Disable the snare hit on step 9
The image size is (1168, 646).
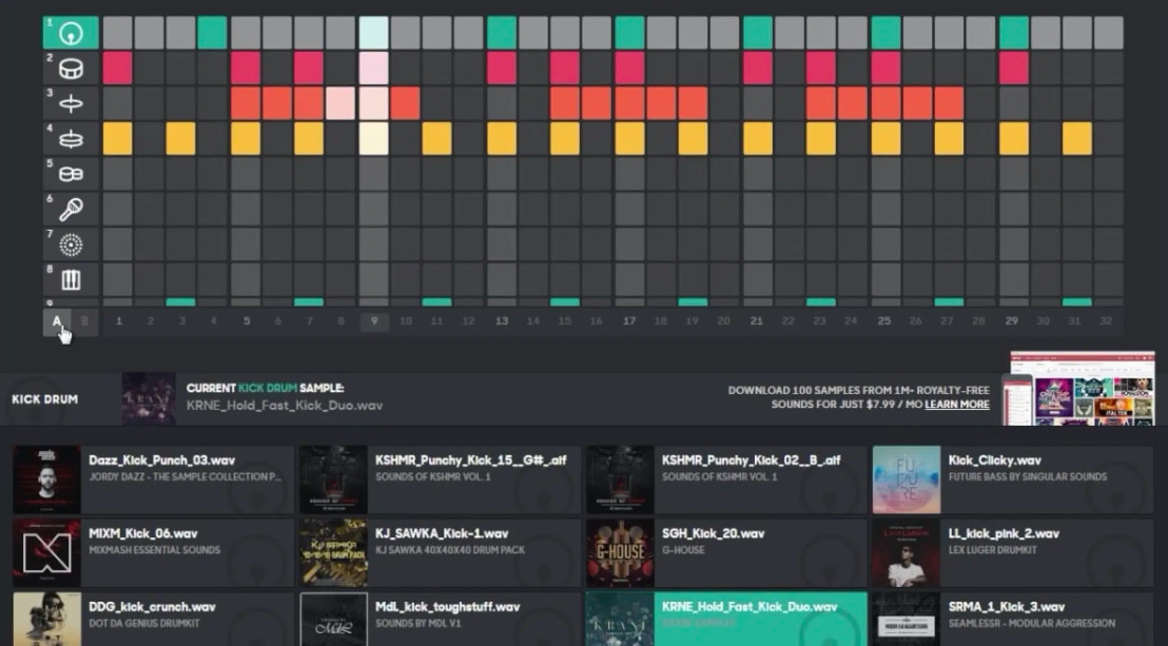click(x=374, y=68)
